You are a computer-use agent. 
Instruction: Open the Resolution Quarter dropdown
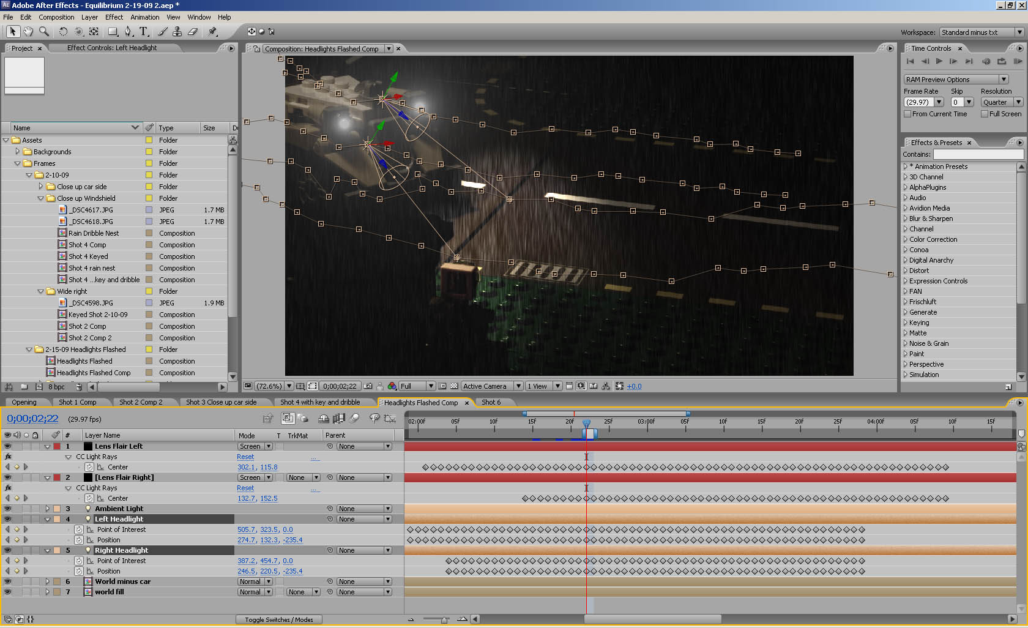click(x=1002, y=102)
